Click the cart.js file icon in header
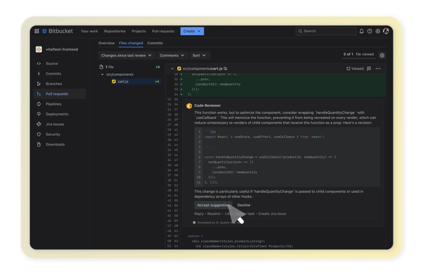 pyautogui.click(x=179, y=69)
